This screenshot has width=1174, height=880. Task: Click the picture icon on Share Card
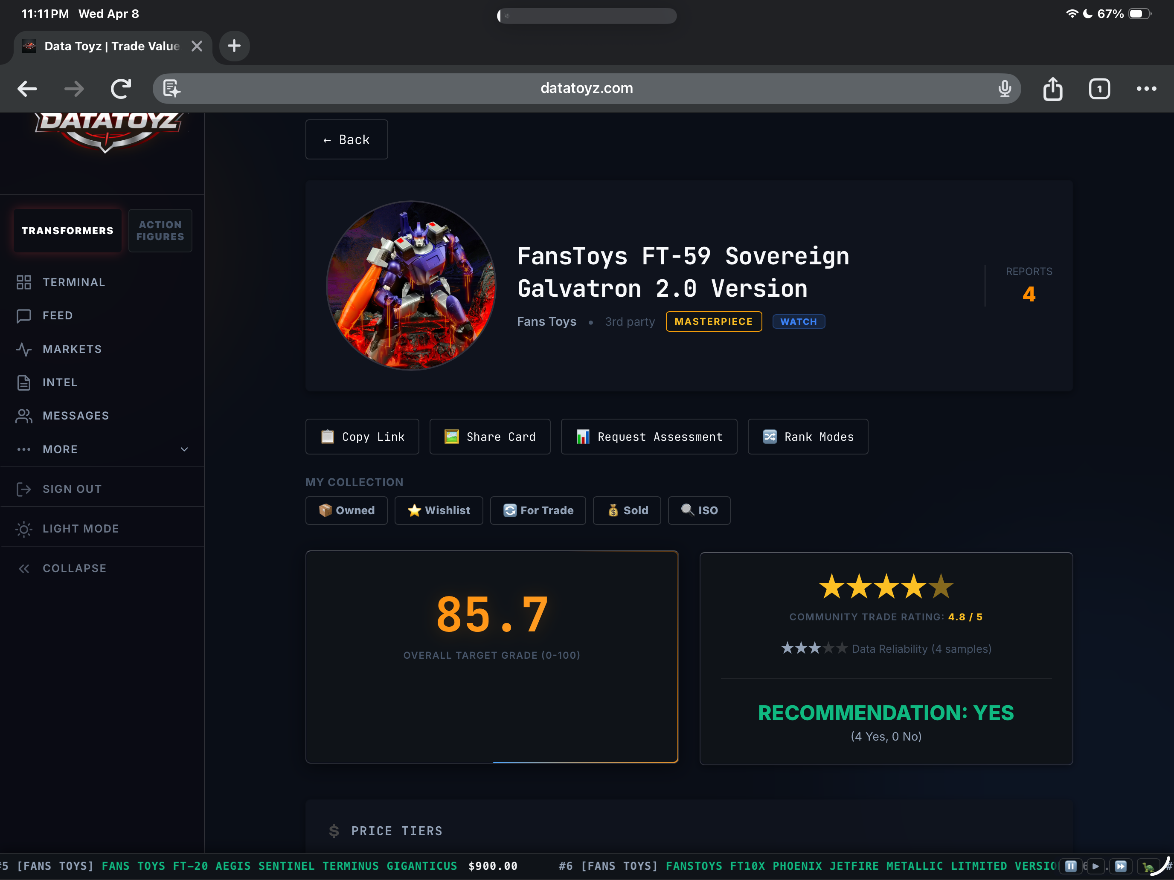tap(452, 437)
